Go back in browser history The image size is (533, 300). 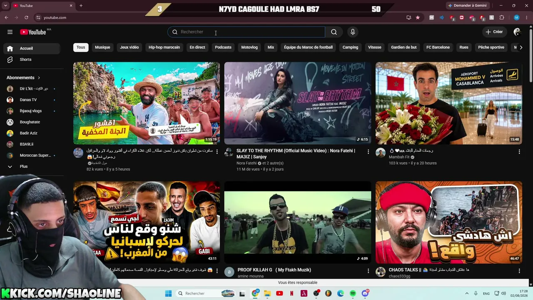tap(6, 17)
